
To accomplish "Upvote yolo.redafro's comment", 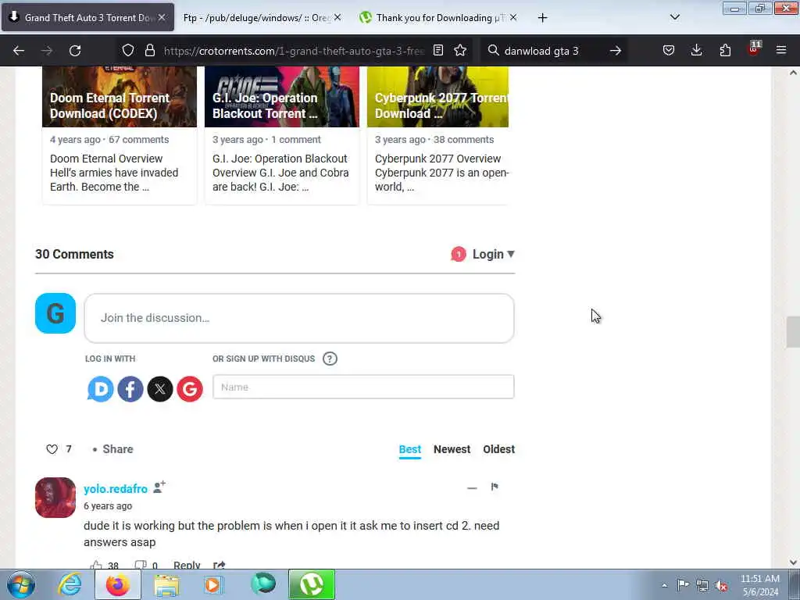I will 96,565.
